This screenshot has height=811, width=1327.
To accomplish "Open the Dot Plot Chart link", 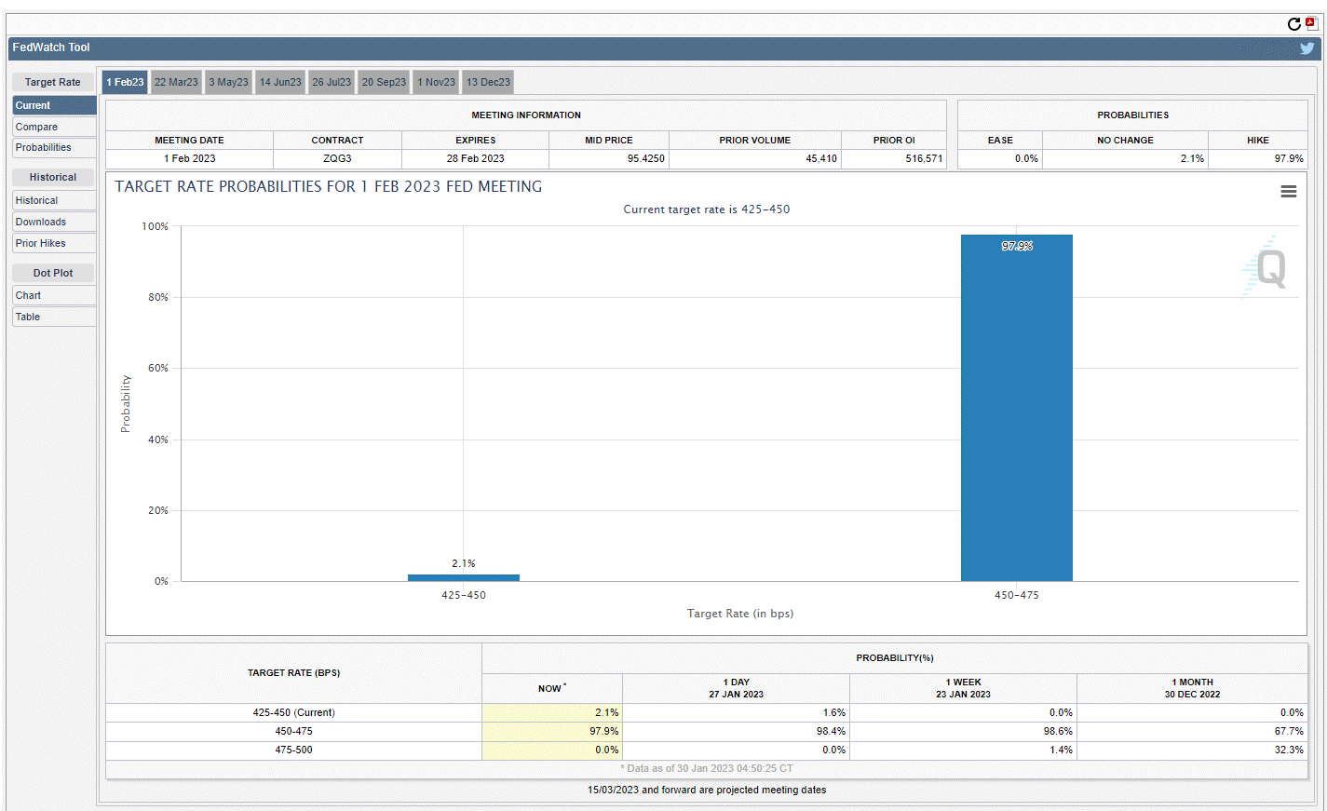I will tap(54, 295).
